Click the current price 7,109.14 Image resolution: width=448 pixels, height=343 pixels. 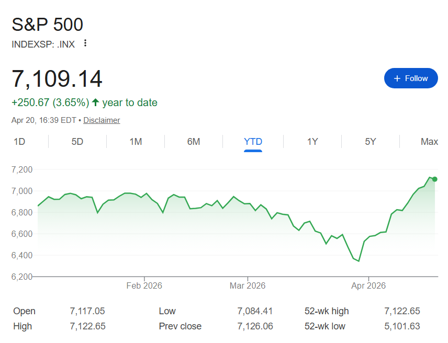coord(58,78)
